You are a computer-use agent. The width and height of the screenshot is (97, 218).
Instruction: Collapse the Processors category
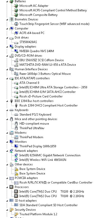7,187
